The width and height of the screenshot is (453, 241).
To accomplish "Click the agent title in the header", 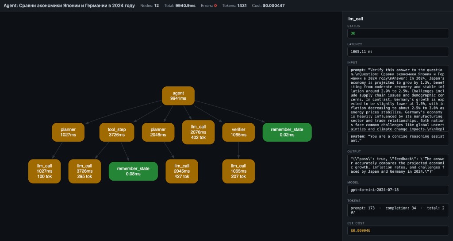I will click(x=69, y=5).
